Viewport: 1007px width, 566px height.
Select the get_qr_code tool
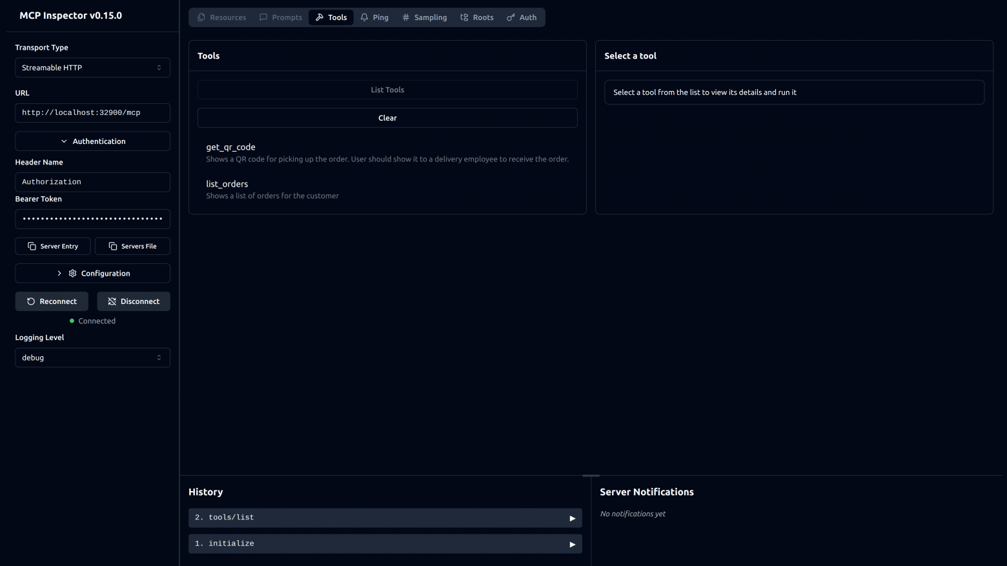tap(230, 148)
